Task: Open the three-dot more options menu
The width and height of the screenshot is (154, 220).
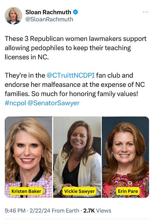Action: [146, 12]
